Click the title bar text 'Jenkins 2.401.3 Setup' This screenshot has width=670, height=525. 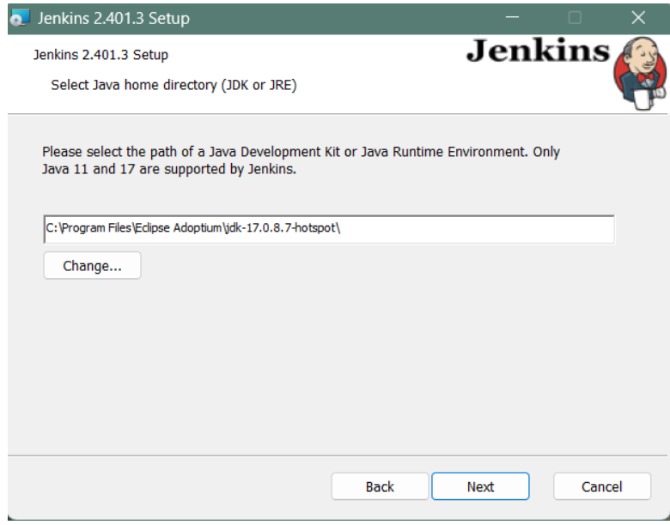113,18
